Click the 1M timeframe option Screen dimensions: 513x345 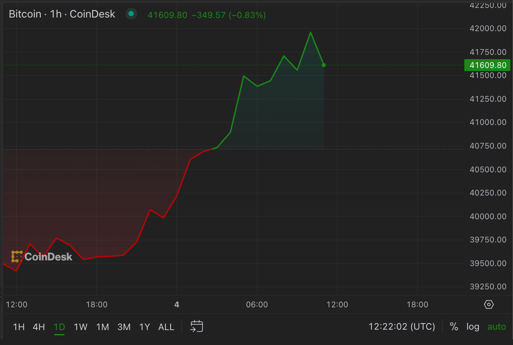click(x=102, y=327)
